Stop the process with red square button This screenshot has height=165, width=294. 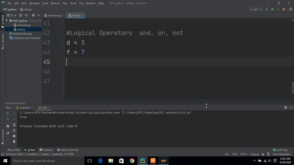point(284,9)
